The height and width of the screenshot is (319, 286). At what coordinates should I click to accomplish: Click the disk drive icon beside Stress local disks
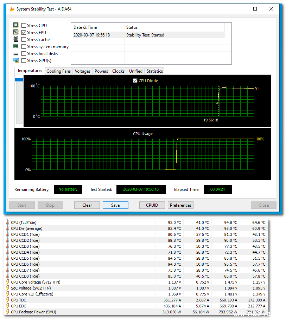(16, 54)
